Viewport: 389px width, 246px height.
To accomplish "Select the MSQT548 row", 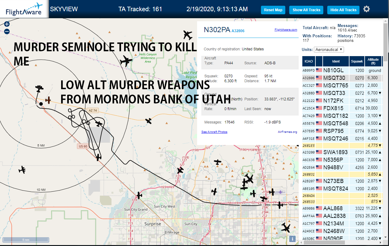I will (342, 123).
